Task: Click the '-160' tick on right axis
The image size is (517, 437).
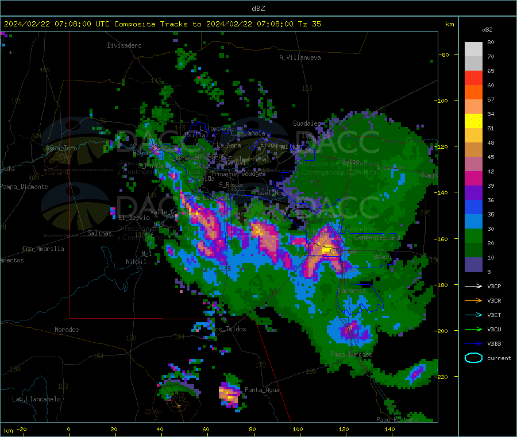Action: pyautogui.click(x=441, y=239)
